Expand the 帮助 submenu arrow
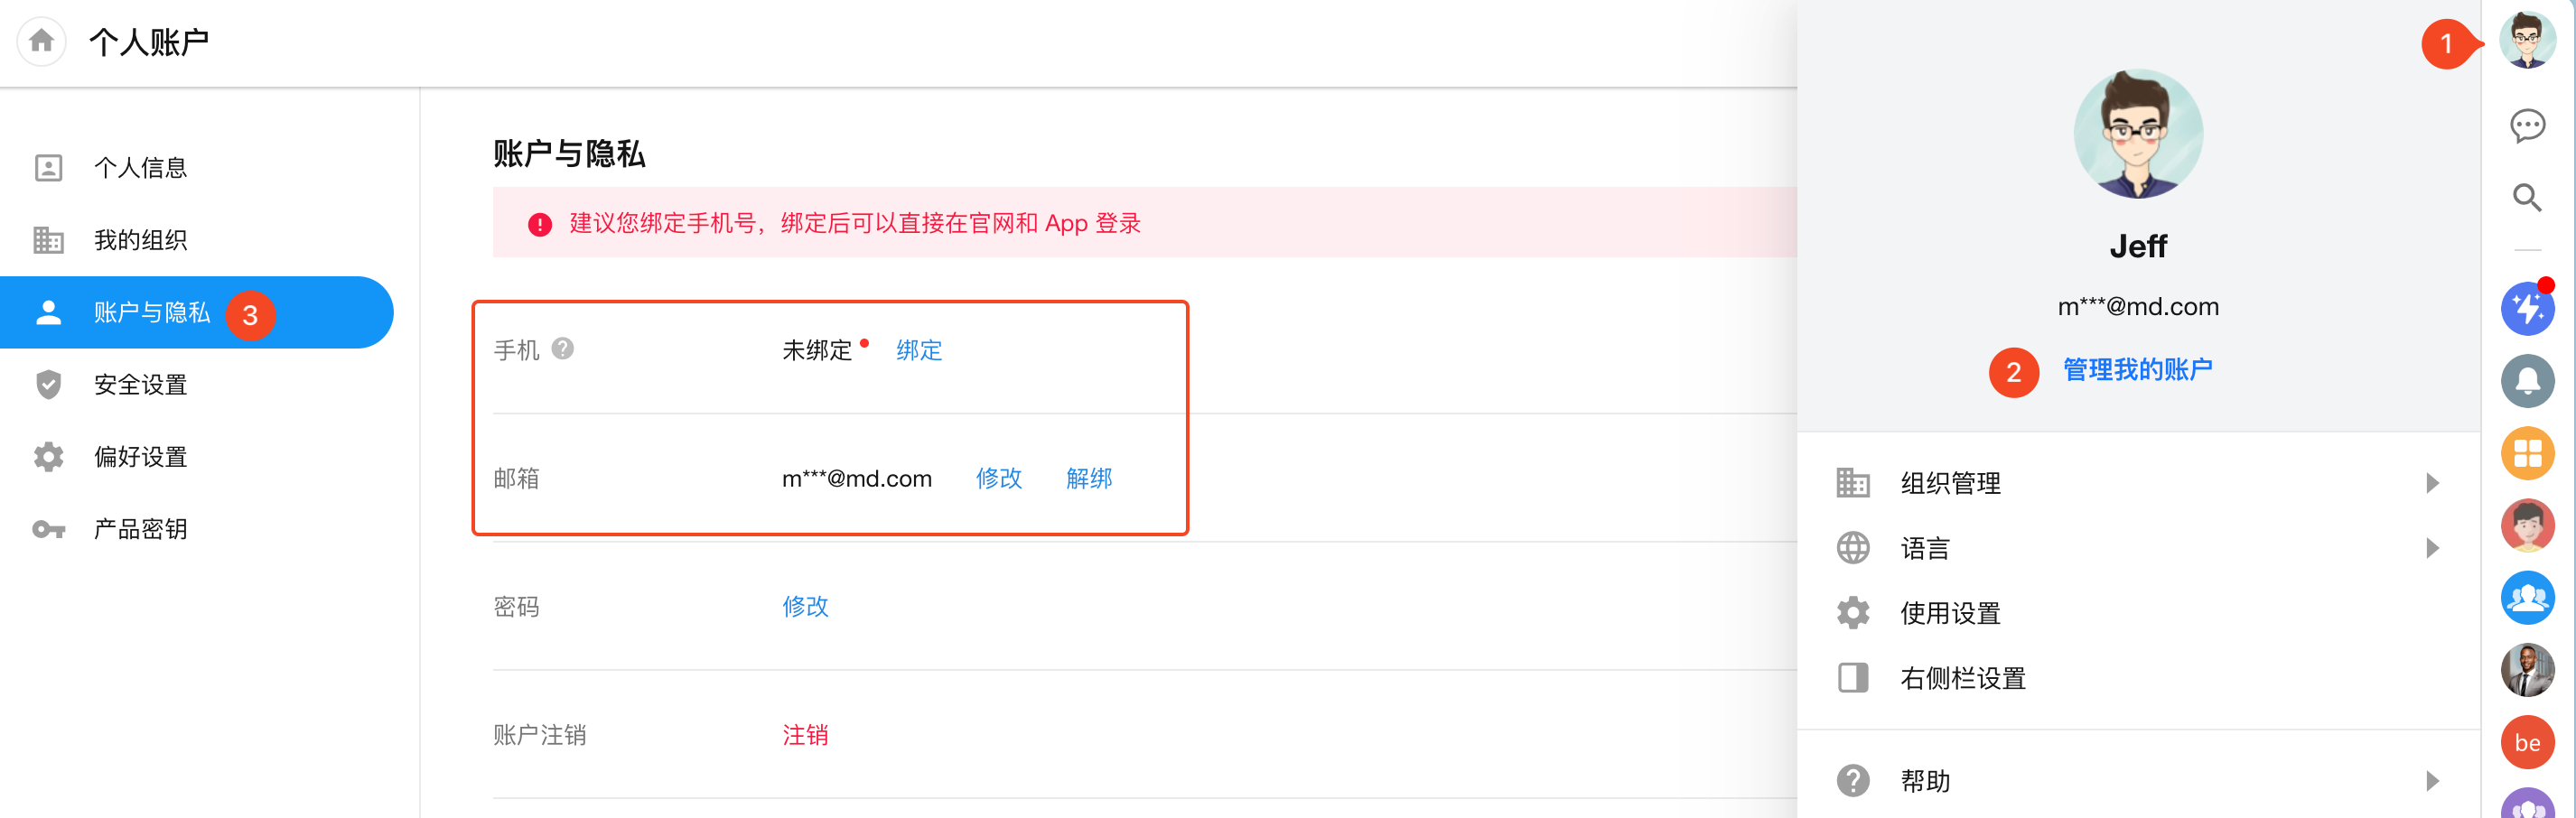 (2432, 781)
